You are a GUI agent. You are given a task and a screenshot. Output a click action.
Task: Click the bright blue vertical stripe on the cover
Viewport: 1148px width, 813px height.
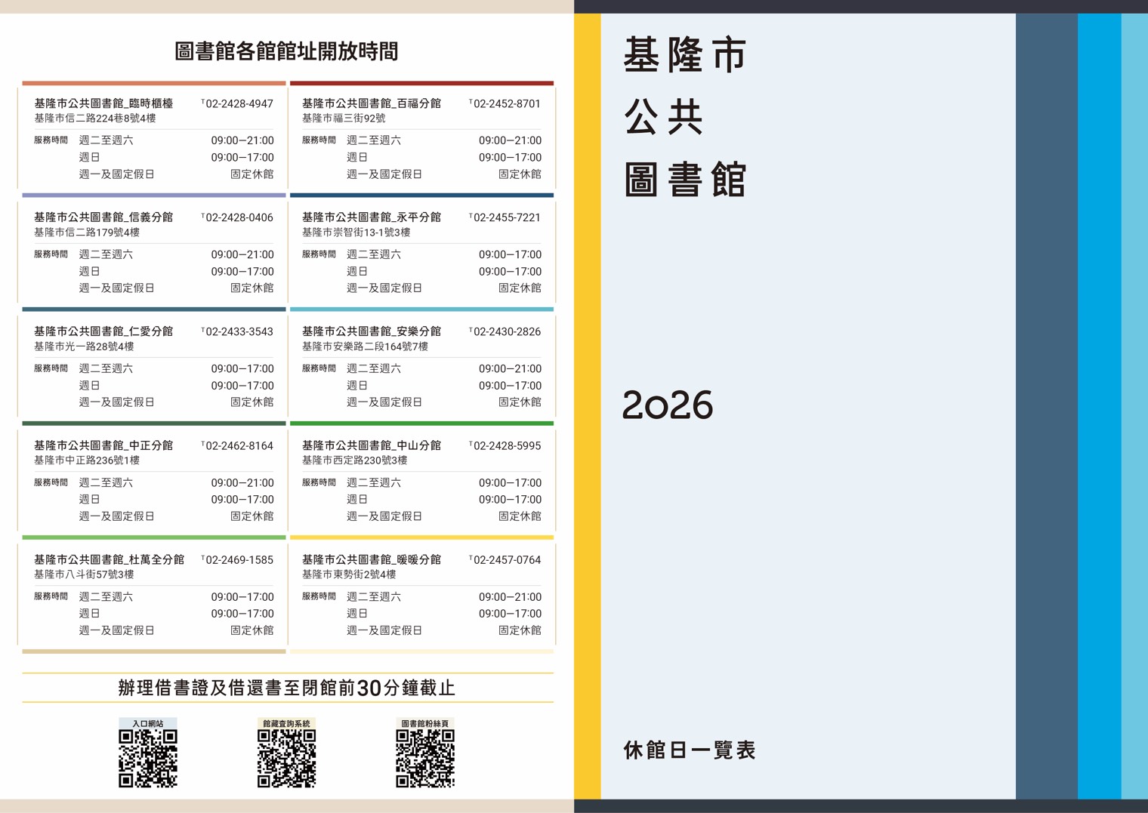coord(1099,406)
